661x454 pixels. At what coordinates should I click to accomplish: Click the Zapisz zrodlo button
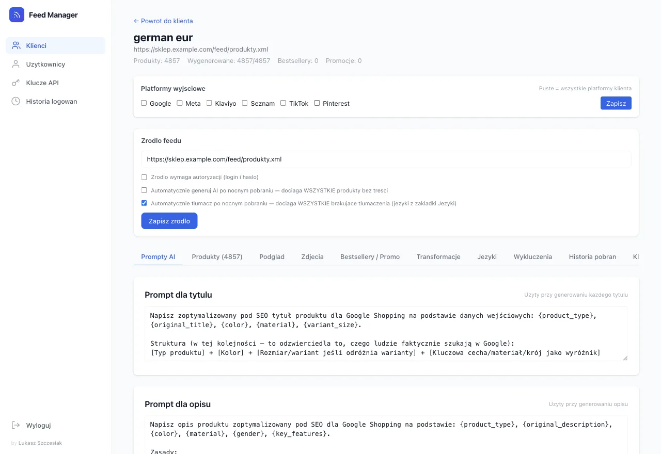169,221
